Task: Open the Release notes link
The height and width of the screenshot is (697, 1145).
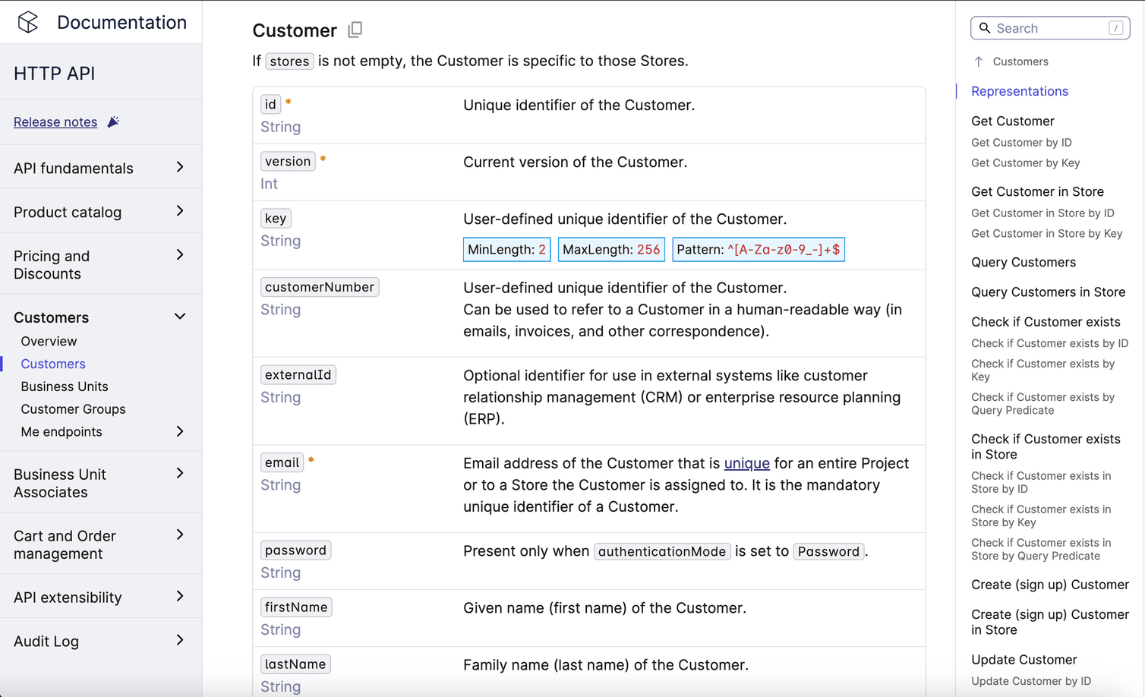Action: [x=55, y=122]
